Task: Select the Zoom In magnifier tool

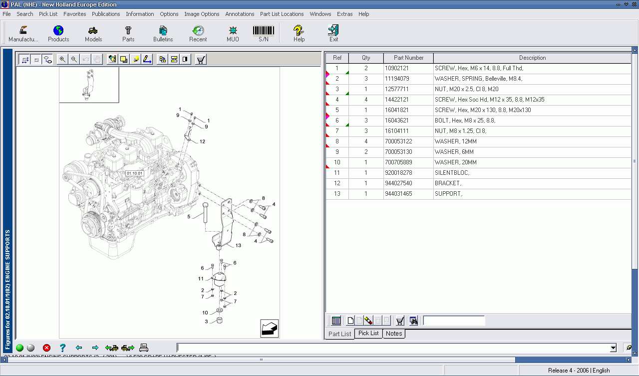Action: pos(62,59)
